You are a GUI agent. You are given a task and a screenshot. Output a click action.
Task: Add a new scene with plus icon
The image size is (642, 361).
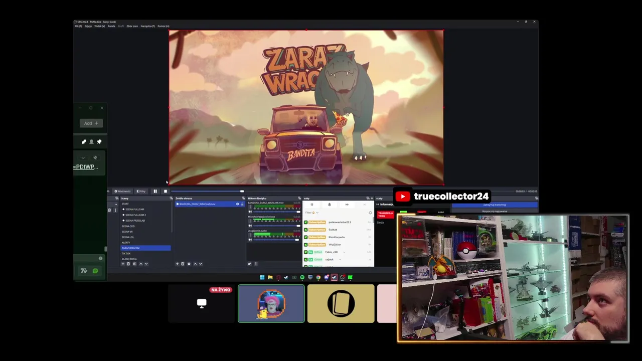pyautogui.click(x=123, y=264)
